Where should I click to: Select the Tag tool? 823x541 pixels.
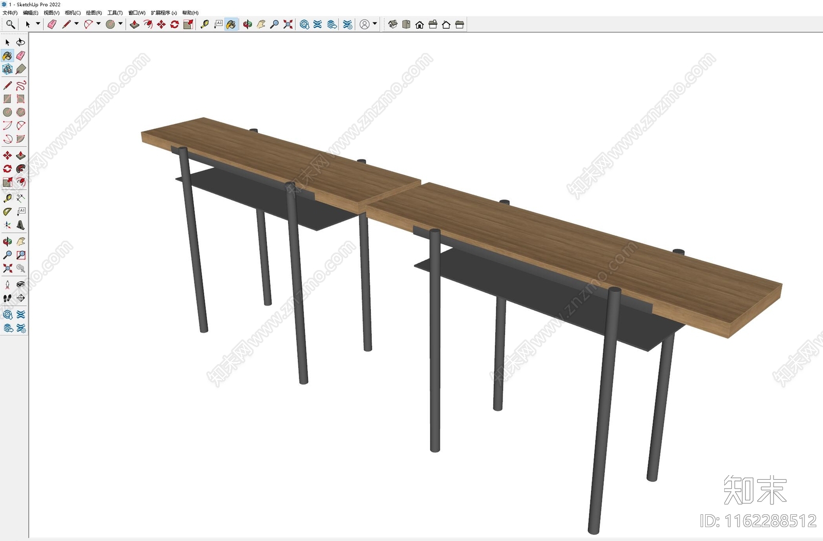[x=21, y=69]
